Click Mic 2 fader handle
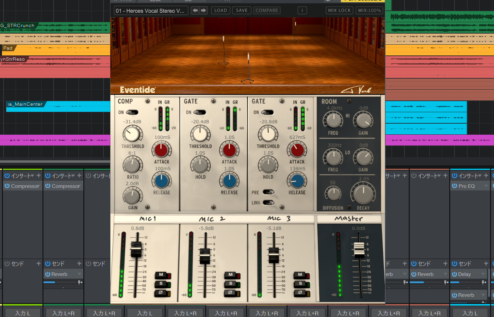The image size is (494, 317). click(205, 256)
